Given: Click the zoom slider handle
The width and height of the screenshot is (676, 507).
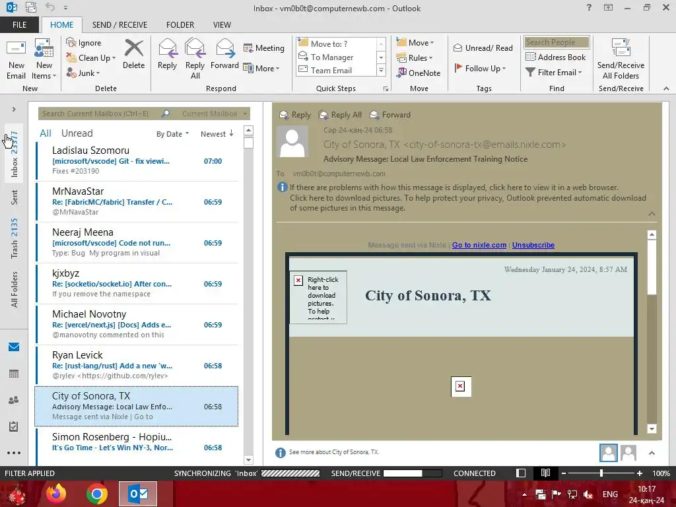Looking at the screenshot, I should 601,473.
